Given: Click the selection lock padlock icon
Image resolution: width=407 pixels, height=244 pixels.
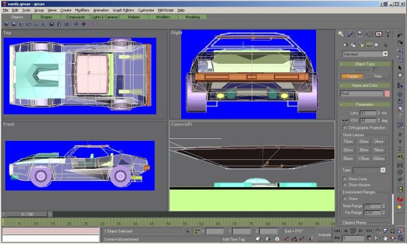Looking at the screenshot, I should pyautogui.click(x=188, y=230).
